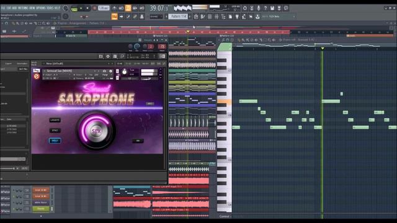Screen dimensions: 397x223
Task: Open the snap dropdown beside the pattern selector
Action: pyautogui.click(x=156, y=17)
